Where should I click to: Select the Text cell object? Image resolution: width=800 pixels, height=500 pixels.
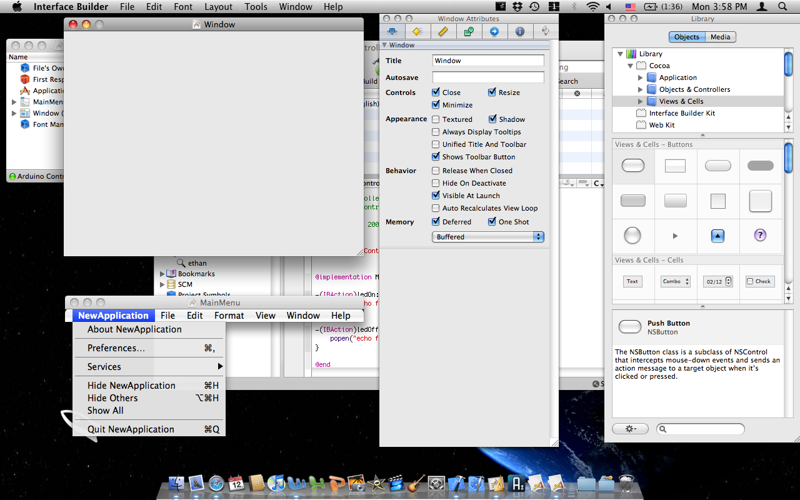pos(632,281)
